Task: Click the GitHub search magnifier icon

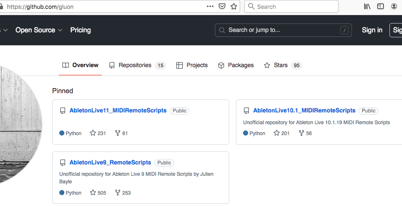Action: (x=222, y=30)
